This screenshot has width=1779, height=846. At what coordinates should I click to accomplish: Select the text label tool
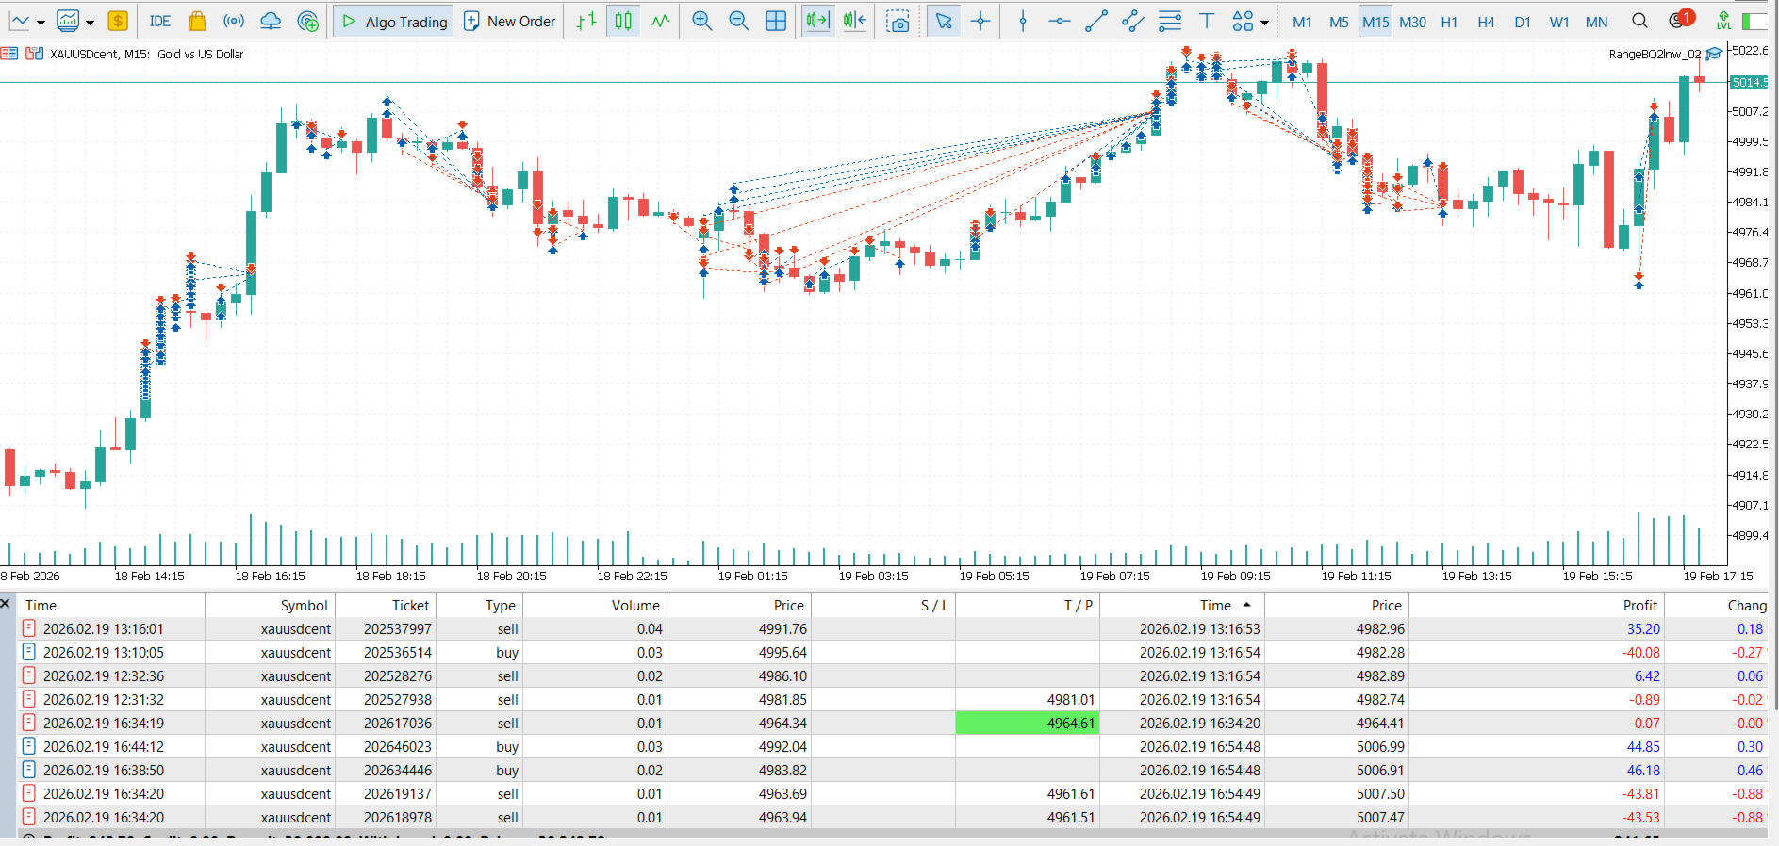[x=1206, y=21]
